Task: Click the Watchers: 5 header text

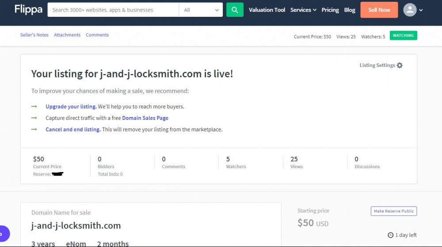Action: (373, 37)
